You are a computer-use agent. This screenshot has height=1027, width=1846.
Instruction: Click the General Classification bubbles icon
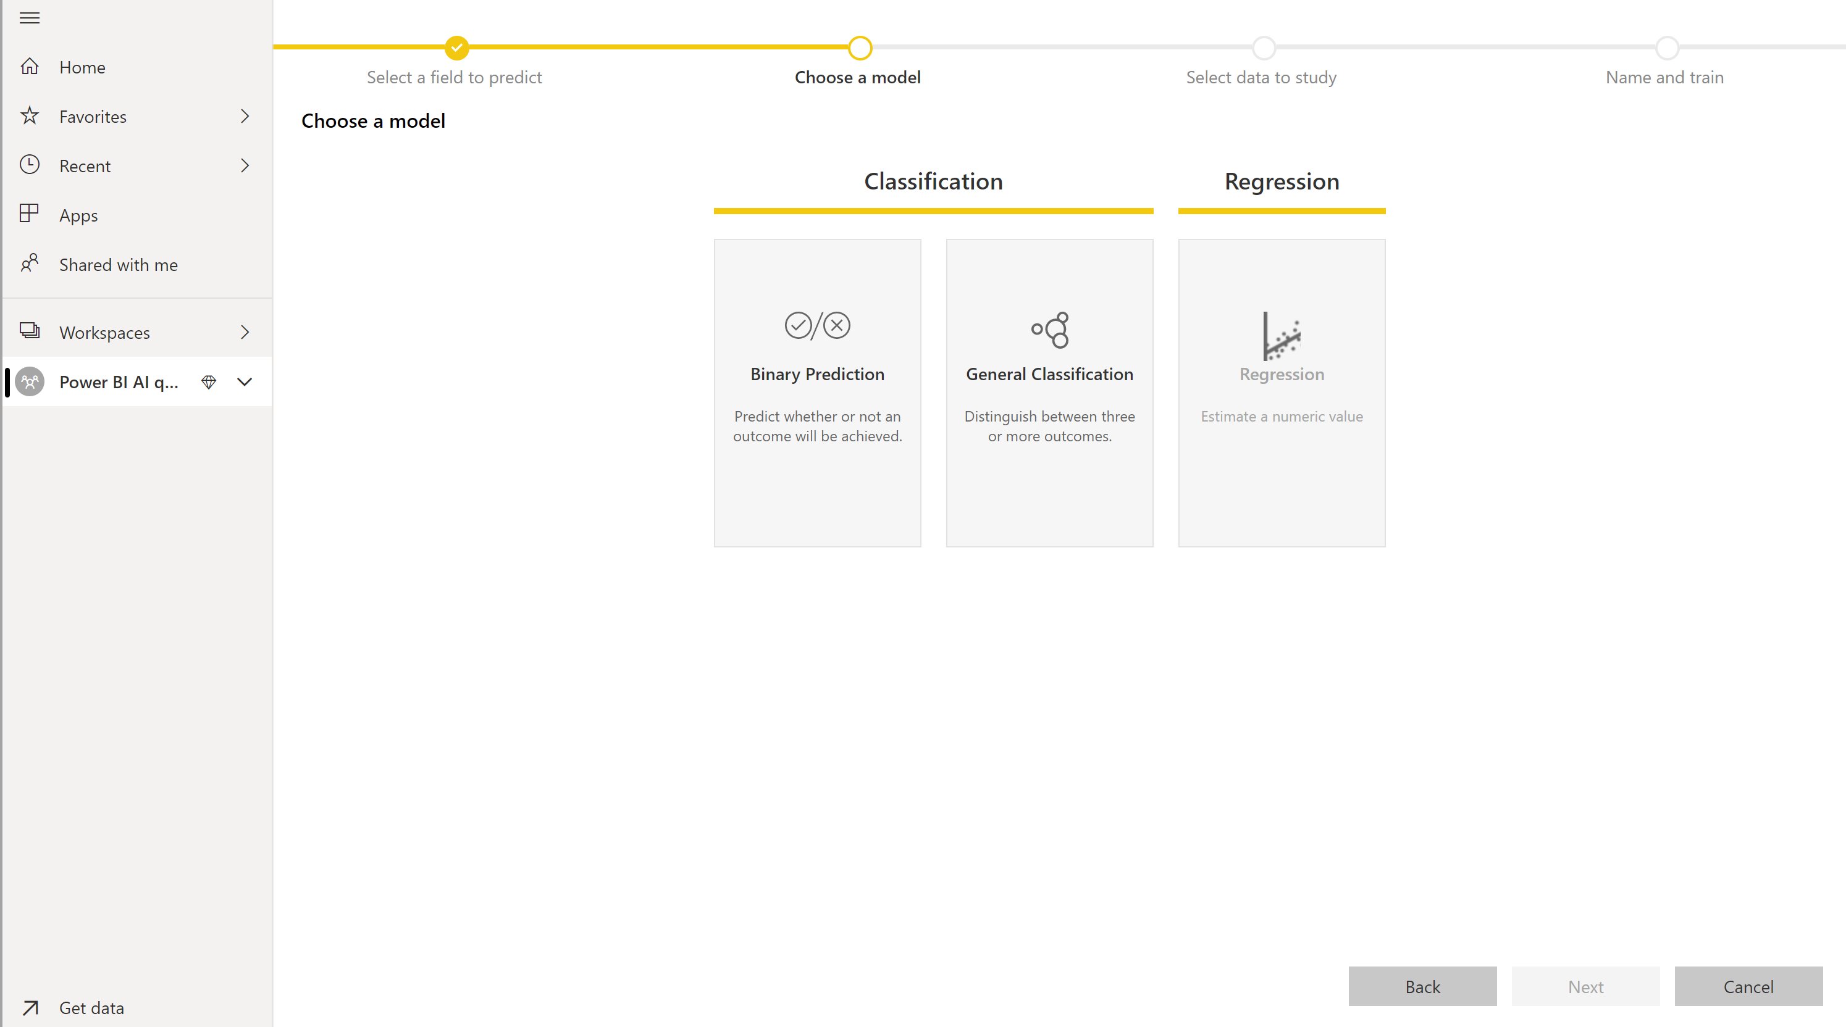[x=1050, y=330]
